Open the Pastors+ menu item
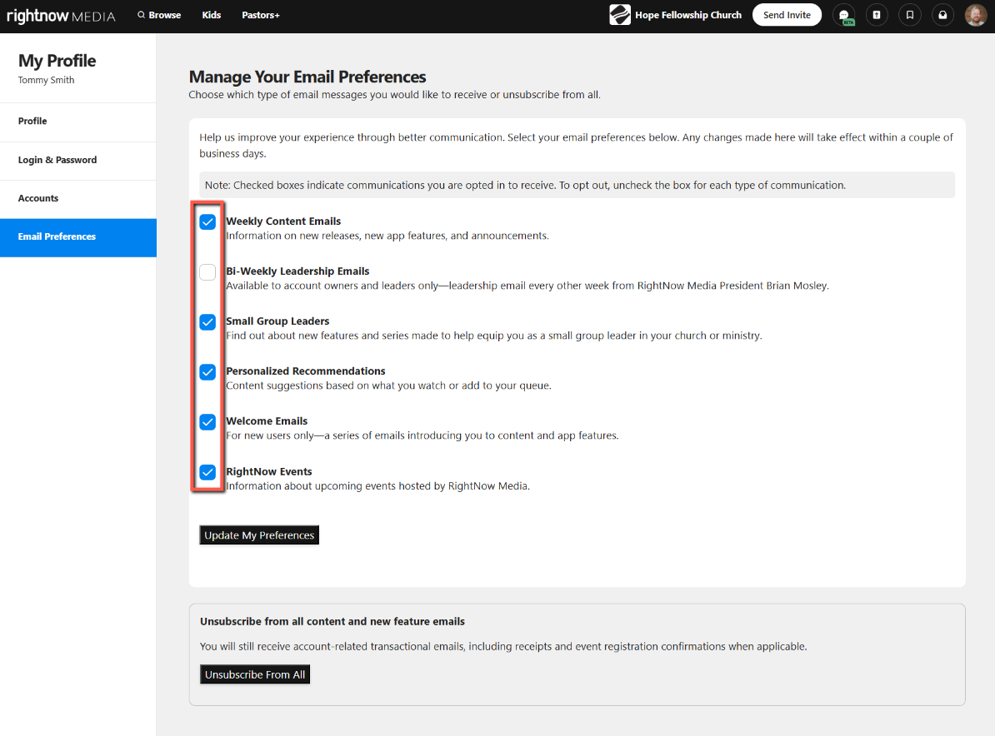Screen dimensions: 995x736 coord(261,15)
